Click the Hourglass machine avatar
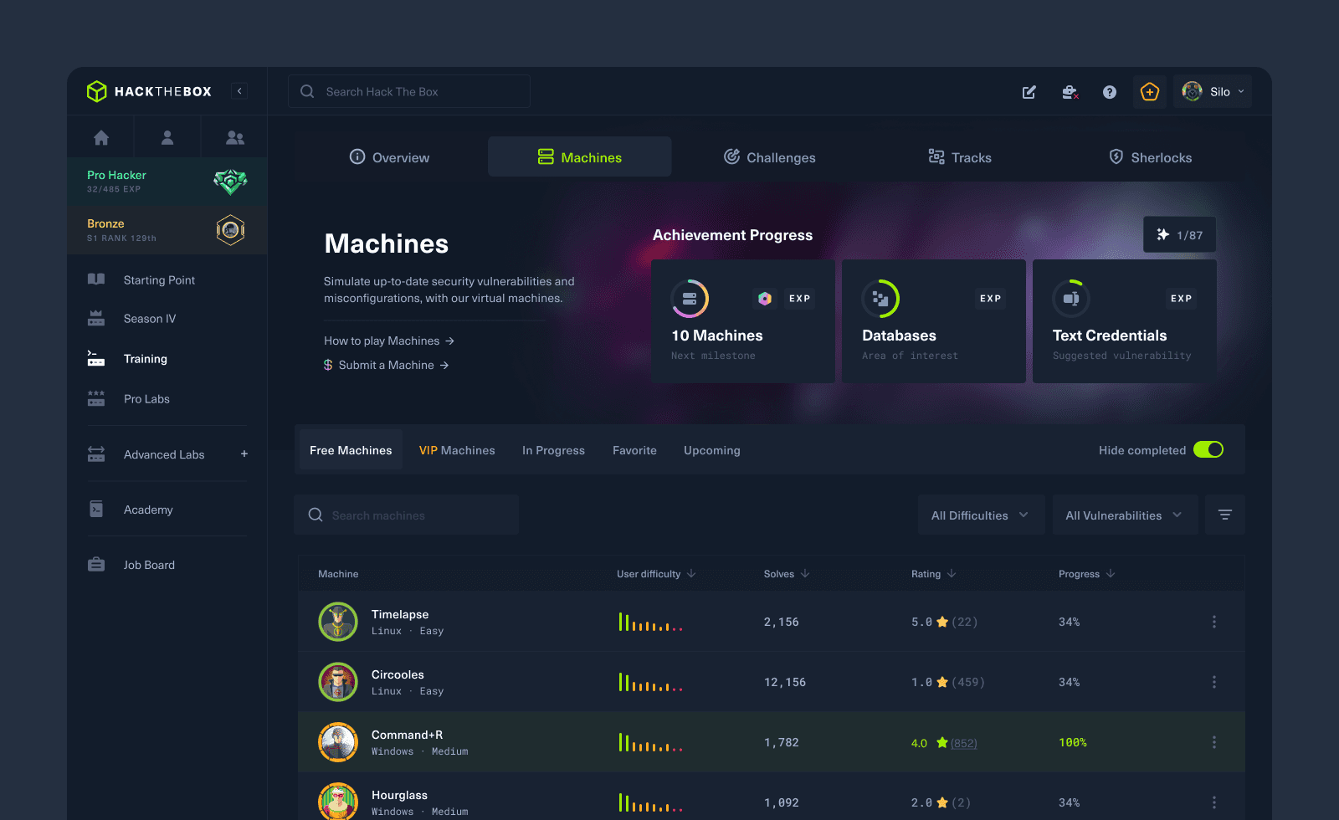 tap(338, 802)
